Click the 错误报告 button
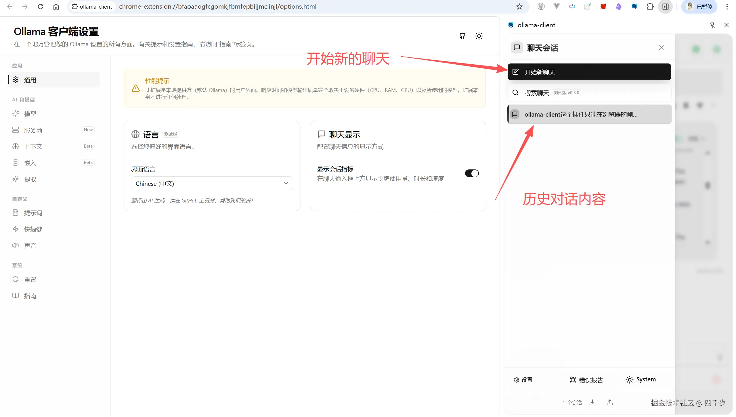The image size is (736, 417). (586, 380)
